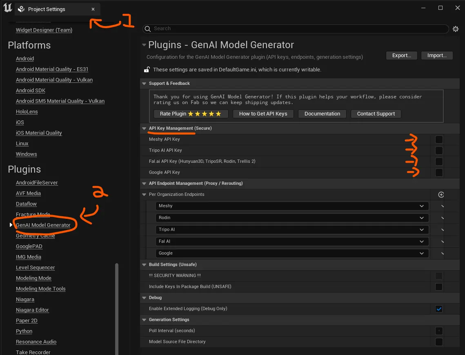Open Widget Designer (Team) settings
Image resolution: width=465 pixels, height=355 pixels.
44,30
